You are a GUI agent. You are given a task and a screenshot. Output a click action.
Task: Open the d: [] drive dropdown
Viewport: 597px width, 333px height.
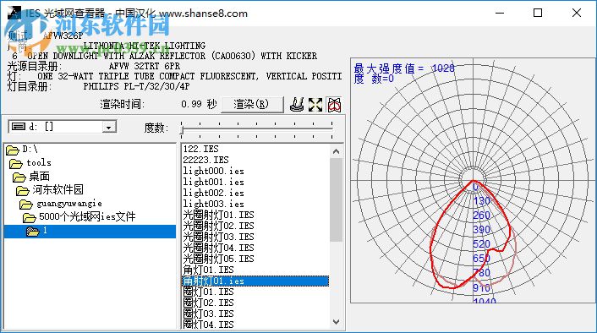[x=109, y=127]
